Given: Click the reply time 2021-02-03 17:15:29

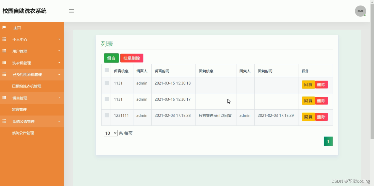Looking at the screenshot, I should pos(276,115).
